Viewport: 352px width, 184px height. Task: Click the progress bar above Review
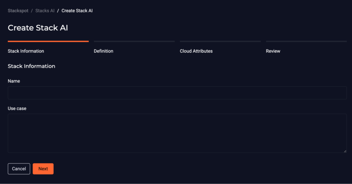(306, 41)
